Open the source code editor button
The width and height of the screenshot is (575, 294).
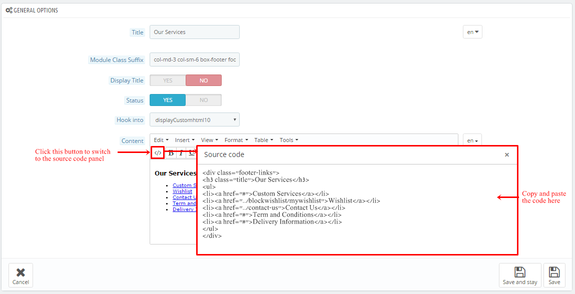(158, 153)
